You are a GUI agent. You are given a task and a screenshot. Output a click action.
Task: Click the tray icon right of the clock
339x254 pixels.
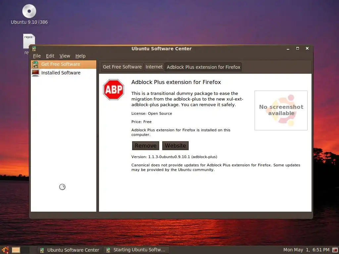[x=335, y=250]
